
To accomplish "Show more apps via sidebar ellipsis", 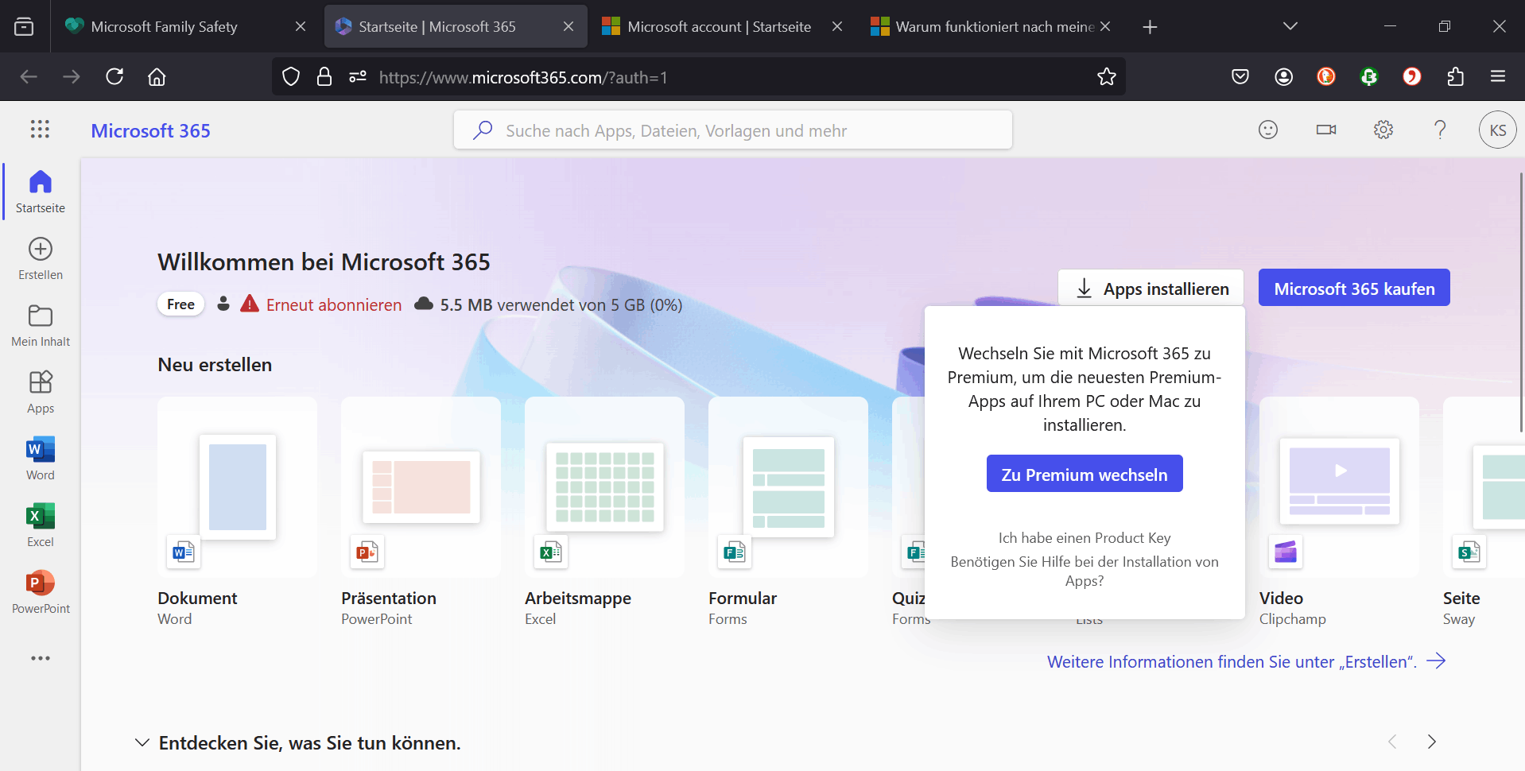I will (x=41, y=658).
